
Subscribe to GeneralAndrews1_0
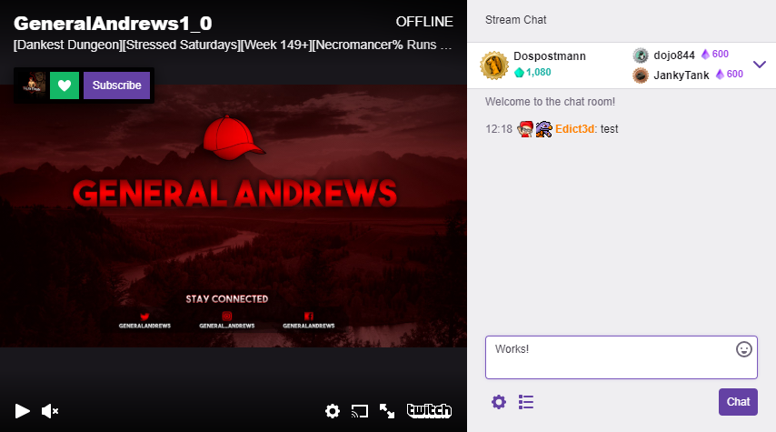tap(117, 85)
